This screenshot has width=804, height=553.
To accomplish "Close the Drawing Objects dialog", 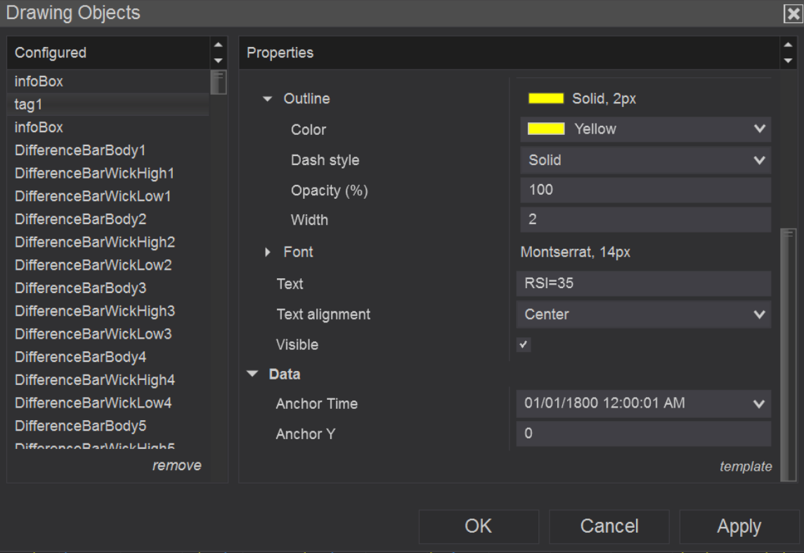I will coord(793,14).
